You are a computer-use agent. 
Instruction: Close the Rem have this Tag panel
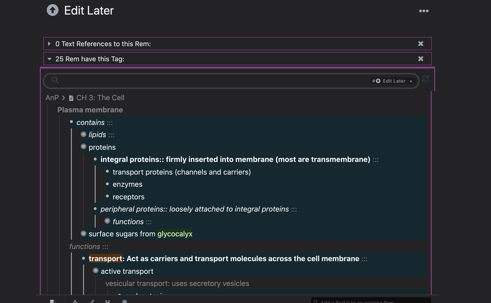tap(421, 59)
